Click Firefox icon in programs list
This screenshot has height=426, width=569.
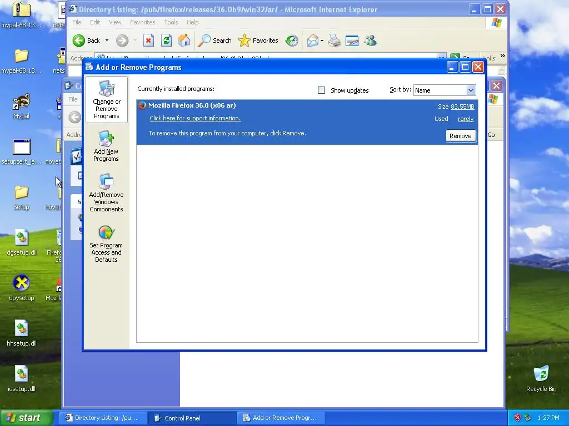coord(142,105)
